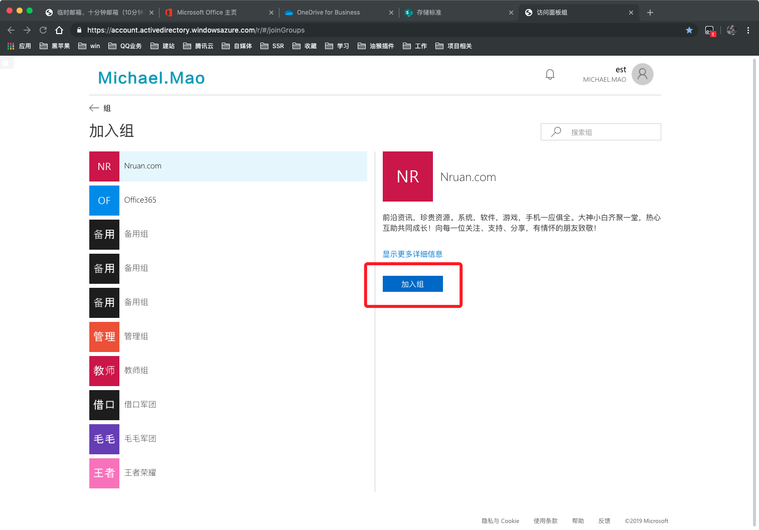Screen dimensions: 759x530
Task: Click the 教师 group tile
Action: click(x=104, y=371)
